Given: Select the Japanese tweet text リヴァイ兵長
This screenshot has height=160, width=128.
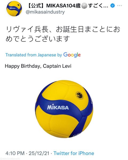Looking at the screenshot, I should [x=27, y=29].
